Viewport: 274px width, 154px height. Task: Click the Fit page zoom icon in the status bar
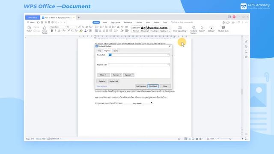[x=208, y=139]
